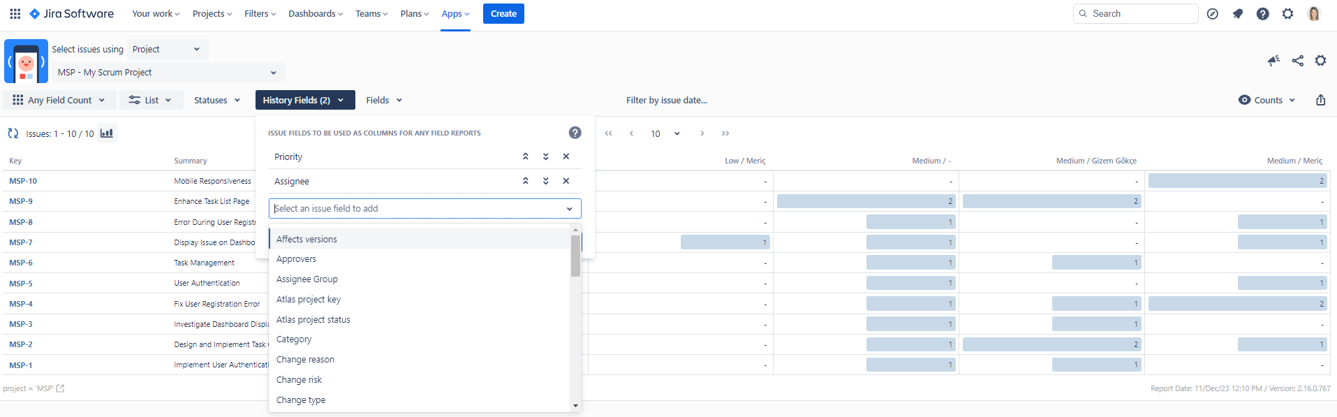Click the help icon in History Fields panel
1337x417 pixels.
click(575, 133)
